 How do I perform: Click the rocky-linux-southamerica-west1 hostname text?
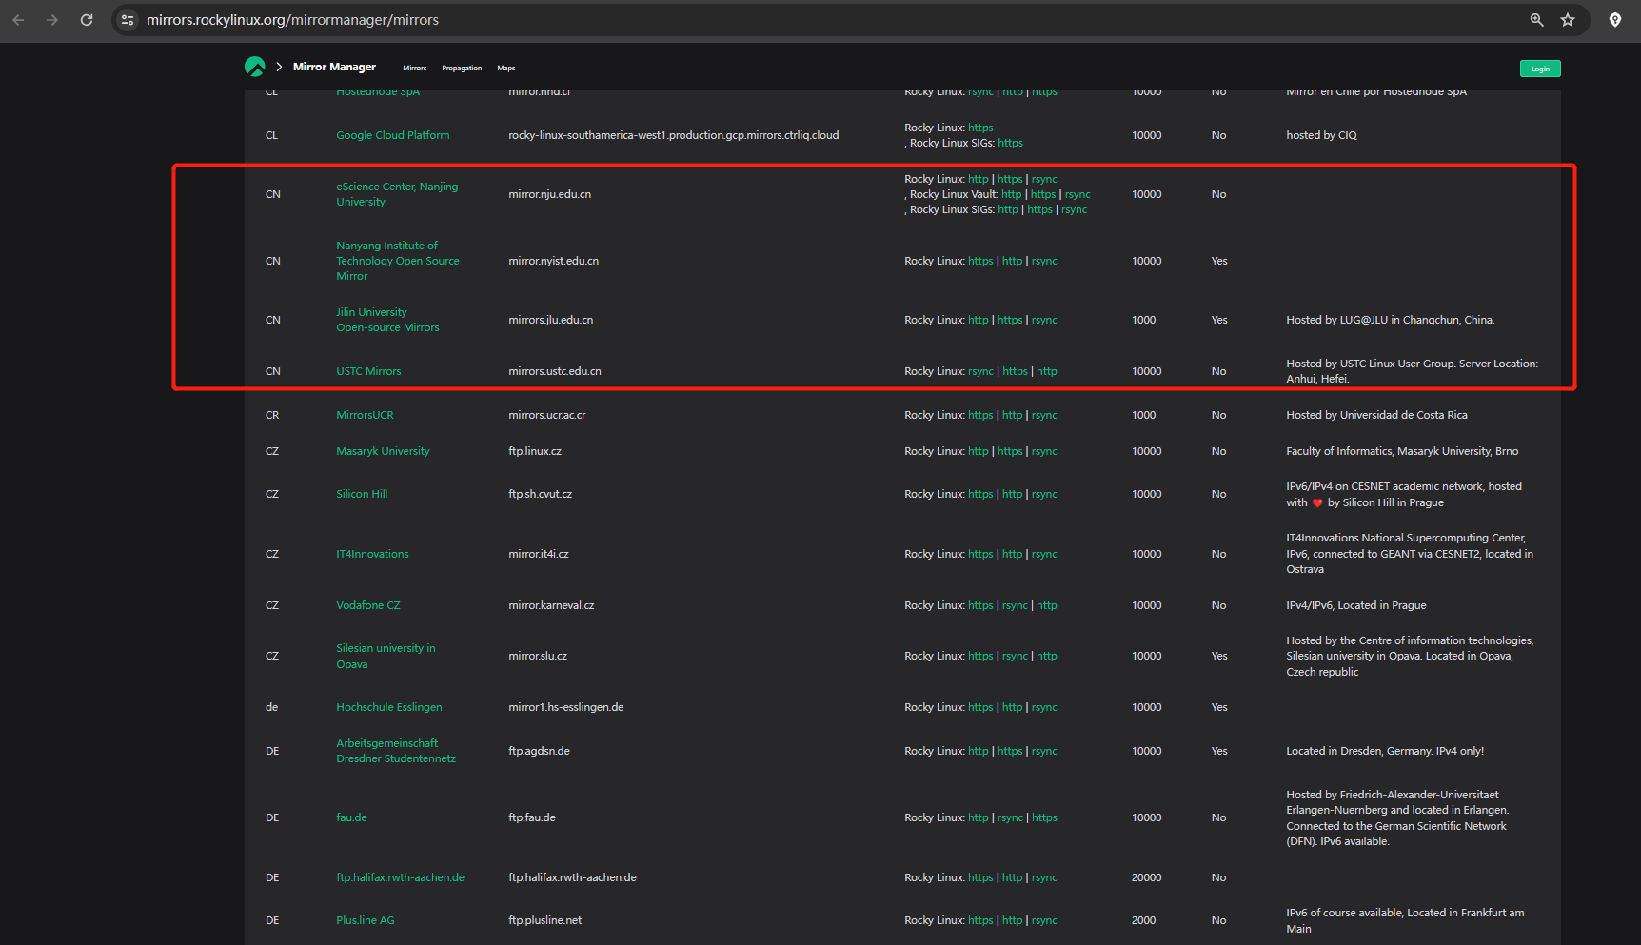[x=673, y=135]
